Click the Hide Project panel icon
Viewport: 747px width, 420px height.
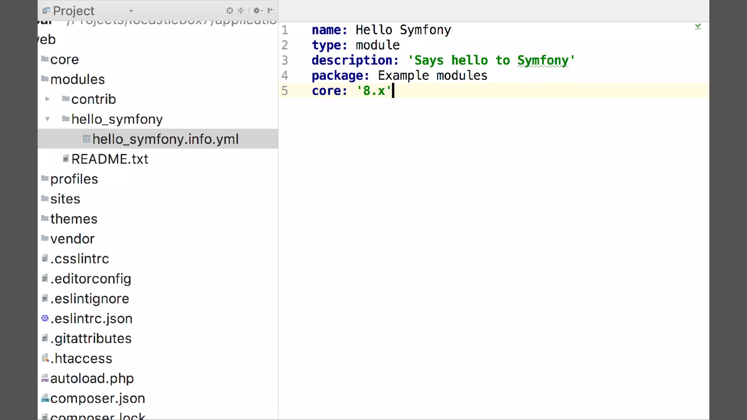point(271,11)
